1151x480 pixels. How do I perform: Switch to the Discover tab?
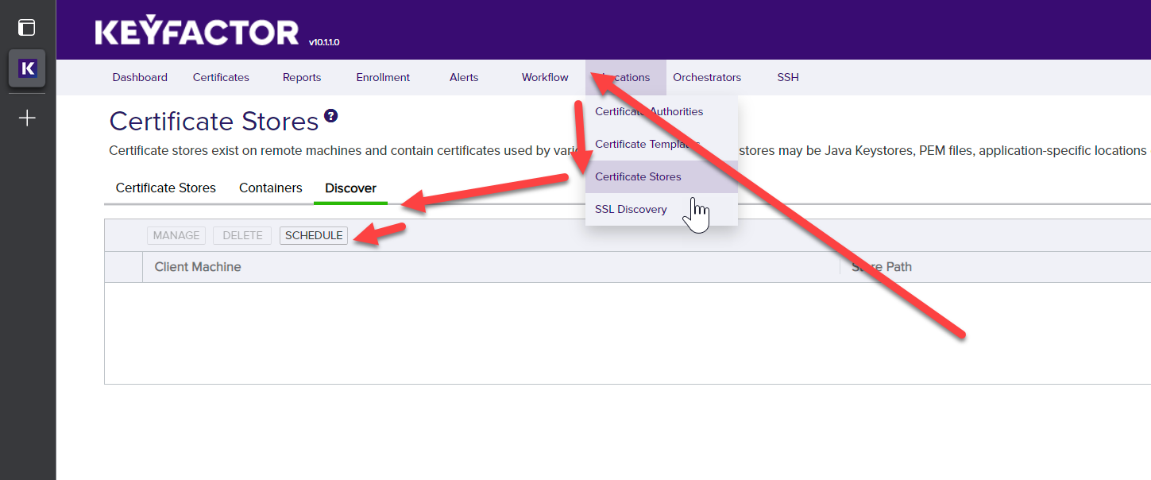[x=350, y=188]
